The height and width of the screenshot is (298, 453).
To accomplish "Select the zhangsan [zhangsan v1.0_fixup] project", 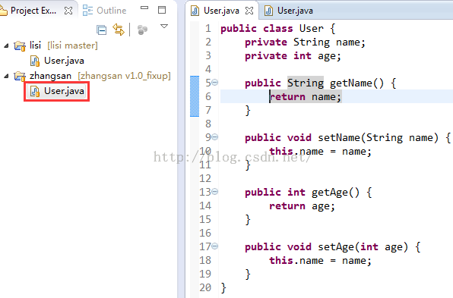I will tap(100, 76).
